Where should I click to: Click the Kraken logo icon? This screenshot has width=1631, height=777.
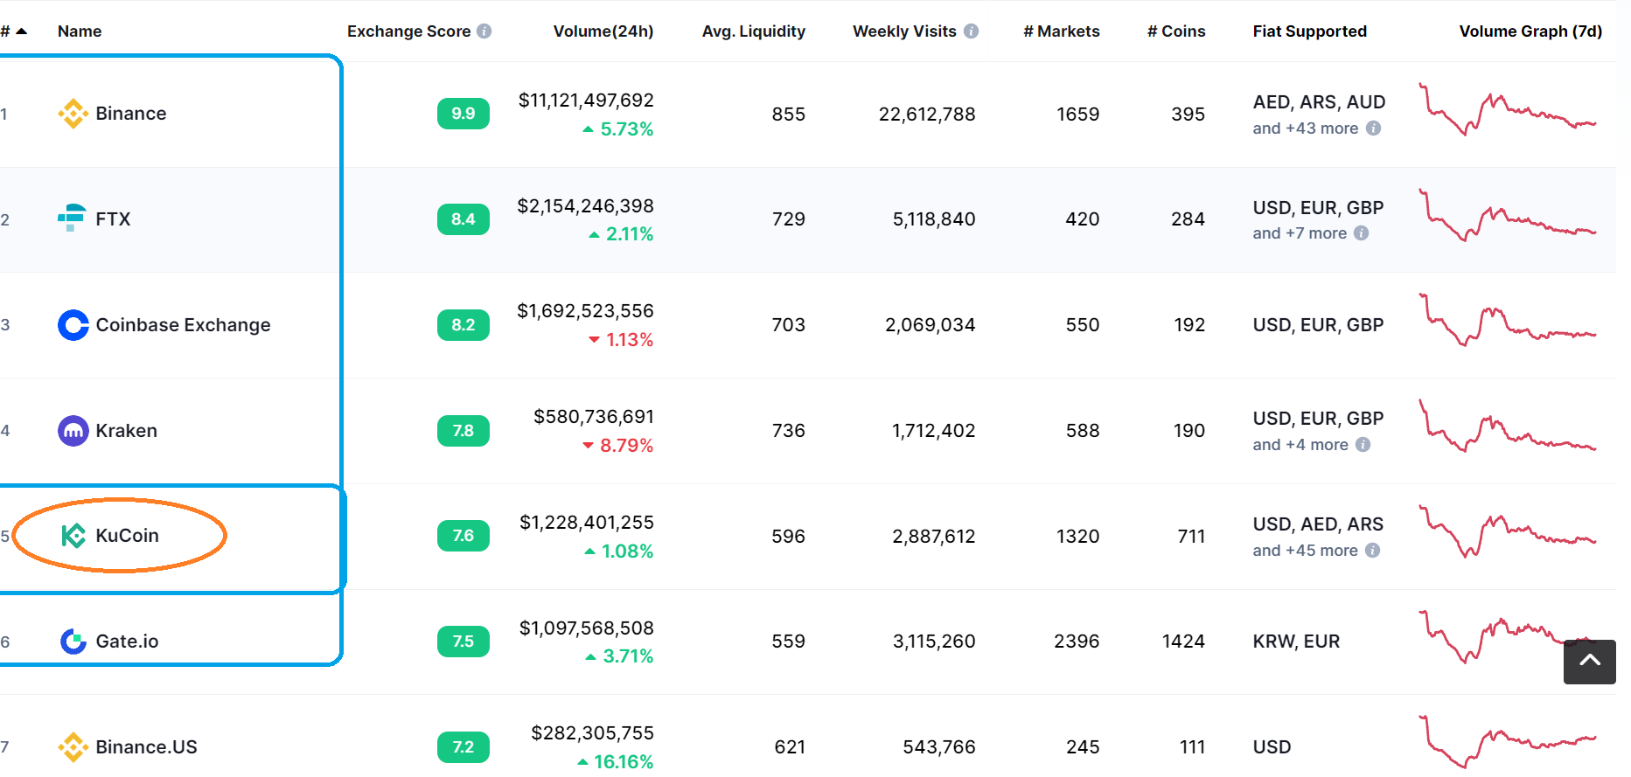[x=73, y=431]
